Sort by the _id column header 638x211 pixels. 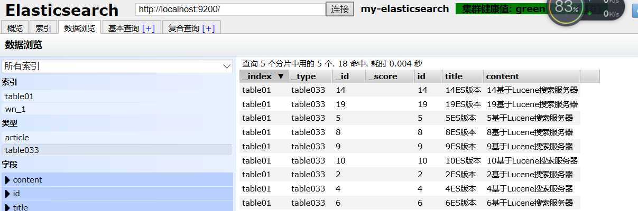point(349,76)
